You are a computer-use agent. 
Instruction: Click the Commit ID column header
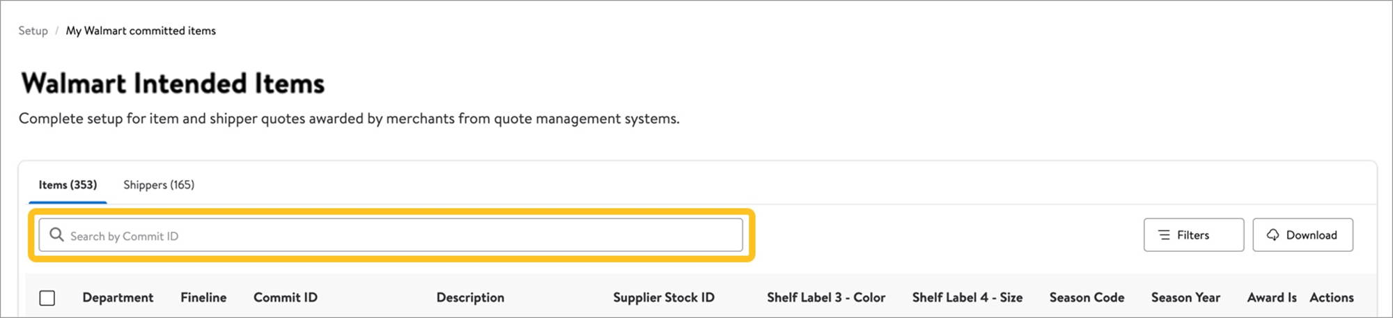(x=286, y=297)
